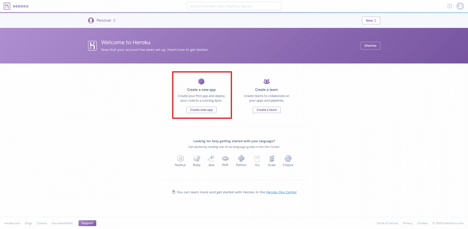Click the 'Welcome to Heroku' heading
The height and width of the screenshot is (229, 468).
click(x=126, y=43)
